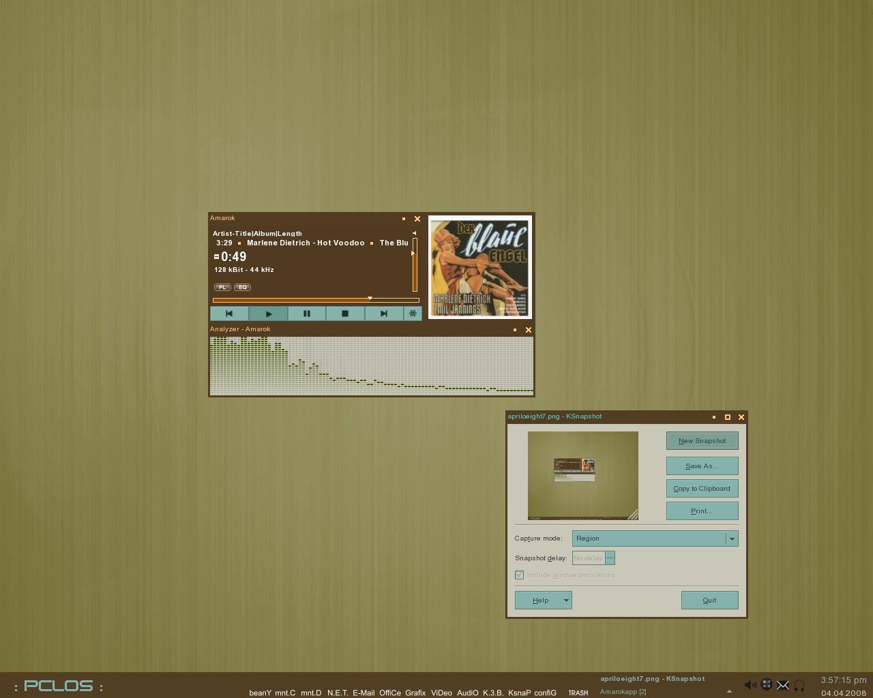Pause playback in Amarok player
The image size is (873, 698).
coord(306,314)
